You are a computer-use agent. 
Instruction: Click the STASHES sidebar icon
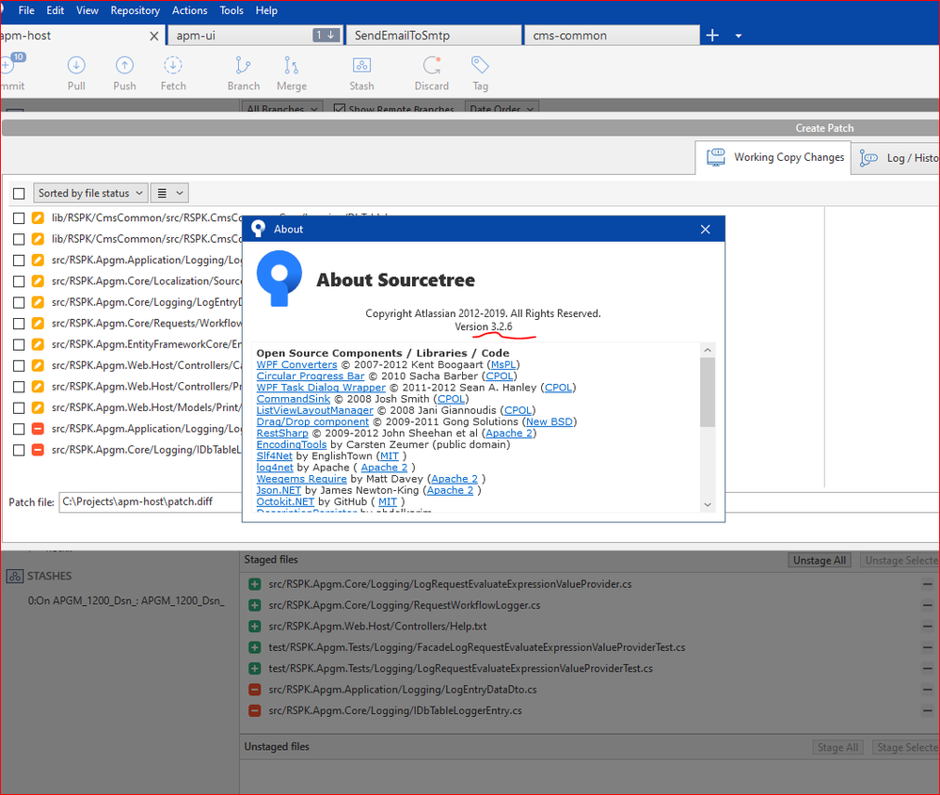point(14,576)
